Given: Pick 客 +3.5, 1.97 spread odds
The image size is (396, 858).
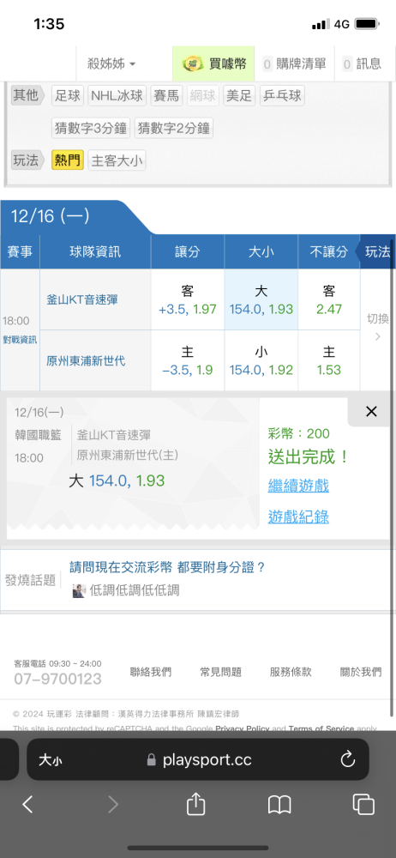Looking at the screenshot, I should pyautogui.click(x=188, y=299).
